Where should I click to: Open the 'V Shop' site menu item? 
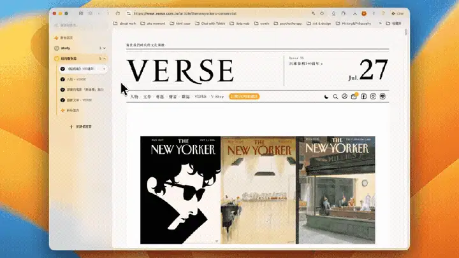point(217,97)
